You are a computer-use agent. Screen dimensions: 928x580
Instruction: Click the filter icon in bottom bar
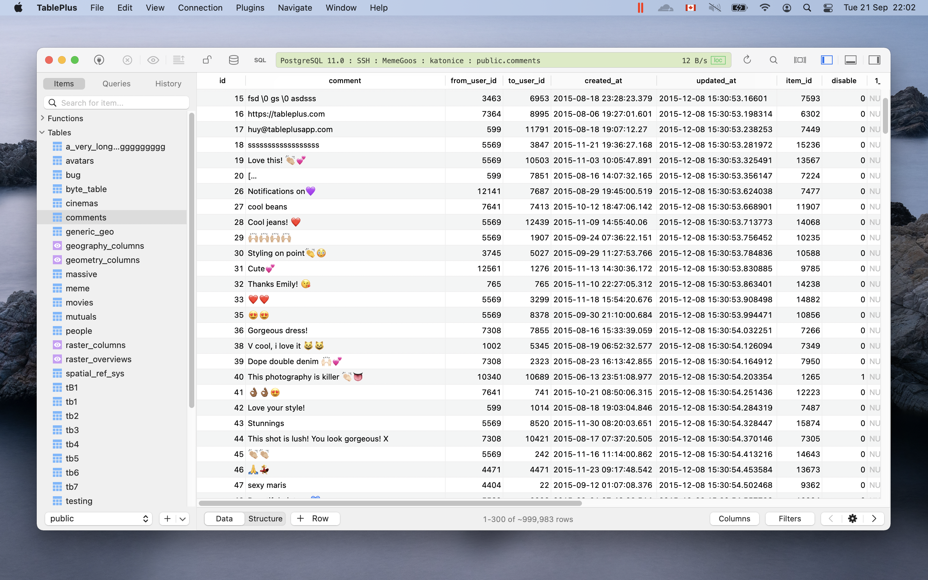pyautogui.click(x=790, y=518)
